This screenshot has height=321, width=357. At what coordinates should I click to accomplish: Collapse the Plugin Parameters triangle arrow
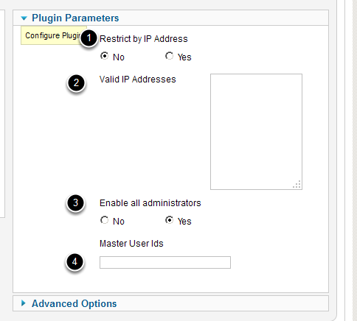(x=24, y=18)
